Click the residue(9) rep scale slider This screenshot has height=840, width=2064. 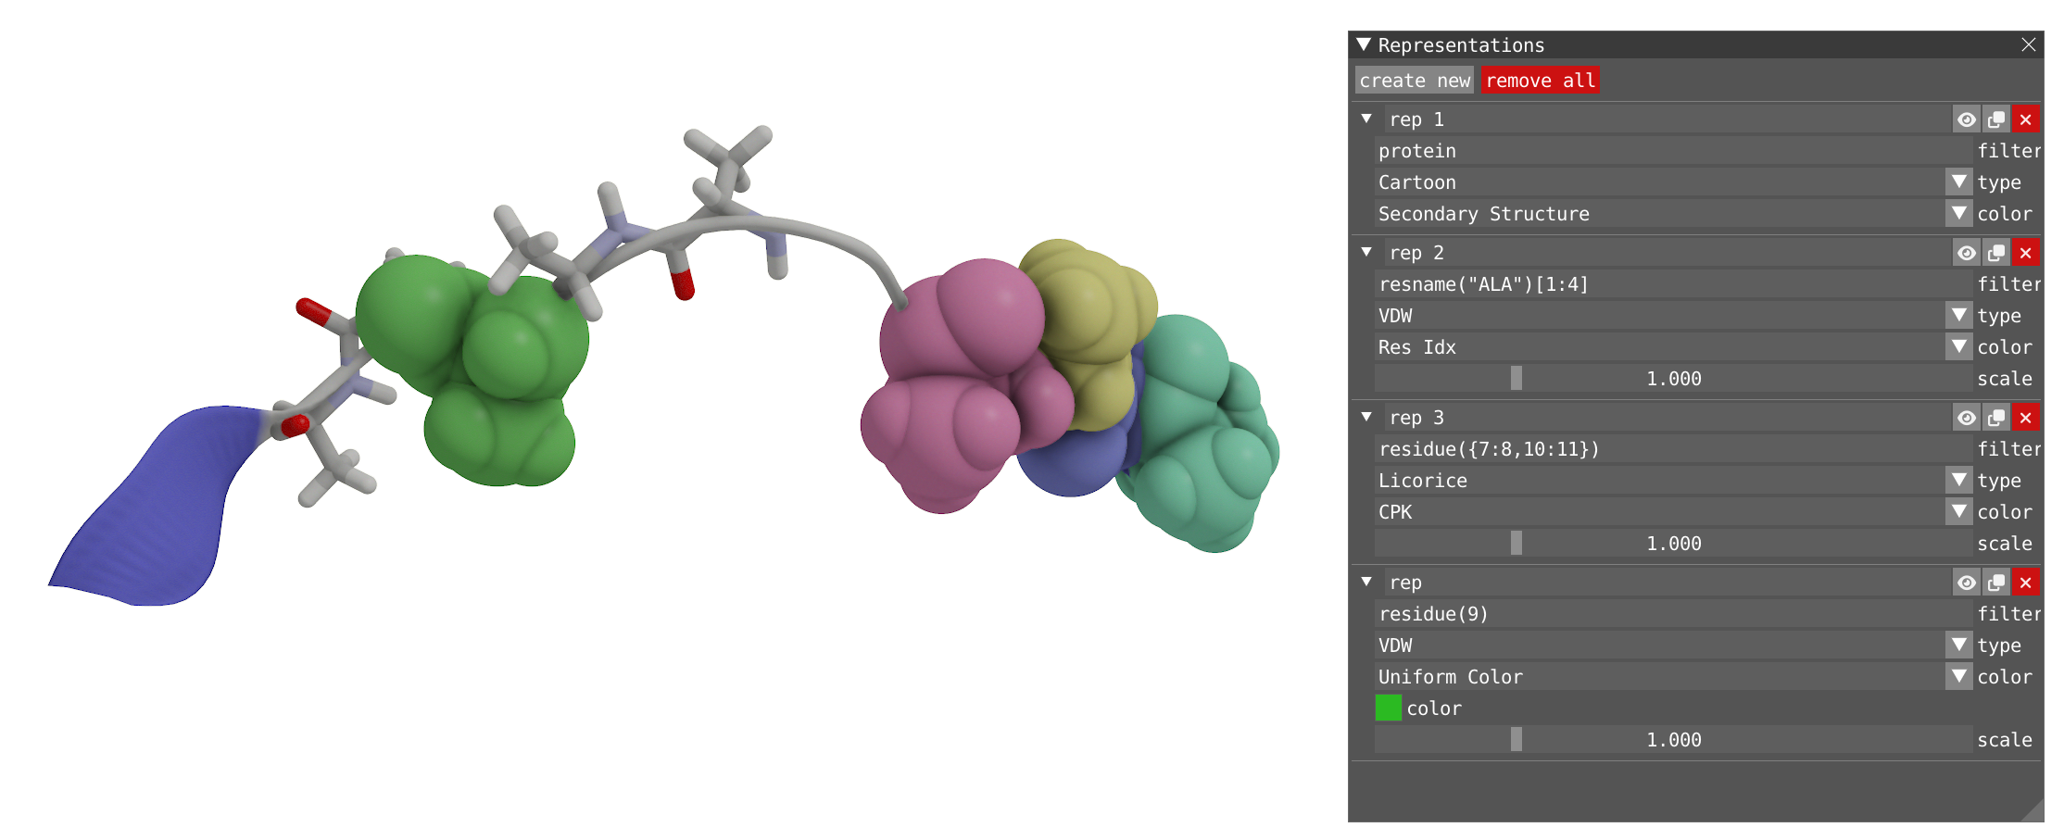(x=1673, y=740)
